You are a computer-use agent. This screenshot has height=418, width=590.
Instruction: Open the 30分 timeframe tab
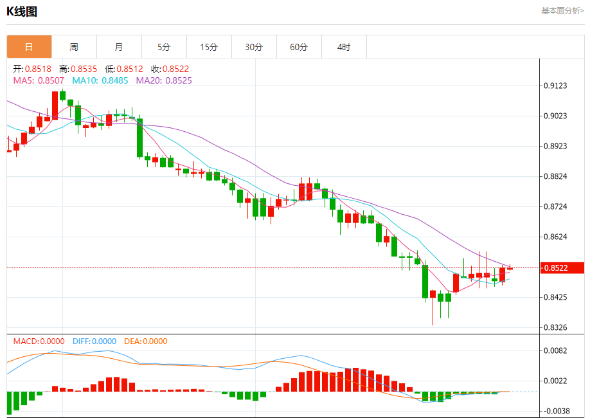pos(254,47)
